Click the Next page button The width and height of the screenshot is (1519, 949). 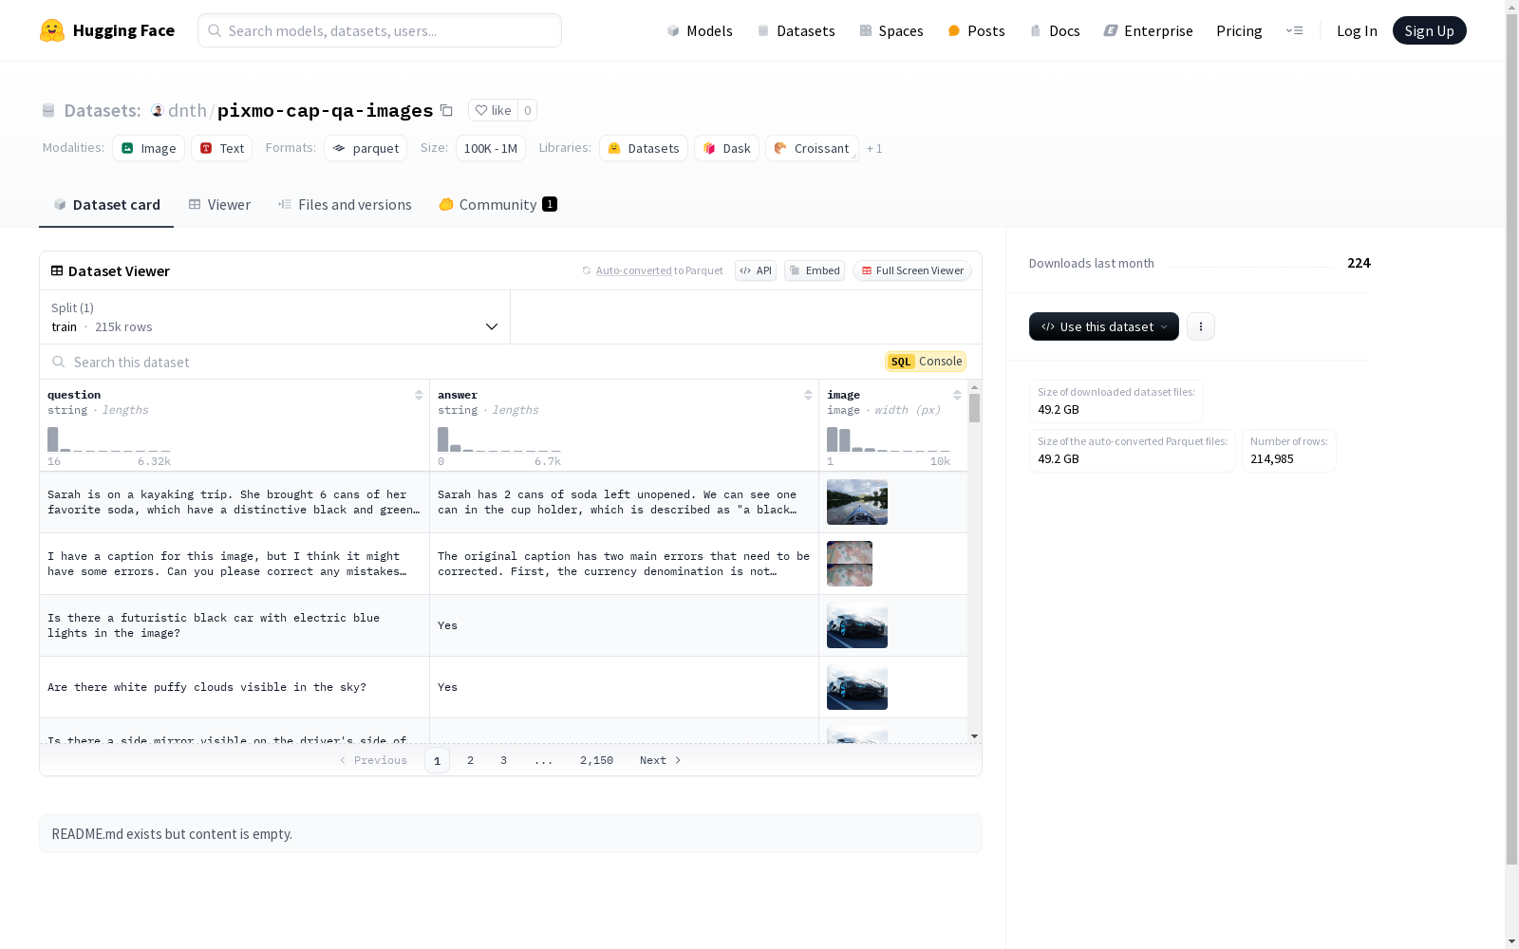(x=661, y=760)
